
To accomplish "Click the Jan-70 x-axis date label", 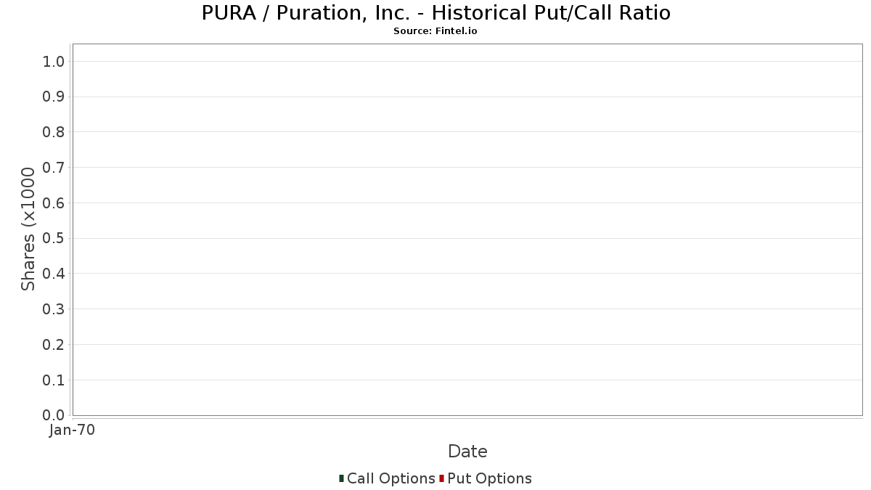I will (72, 430).
